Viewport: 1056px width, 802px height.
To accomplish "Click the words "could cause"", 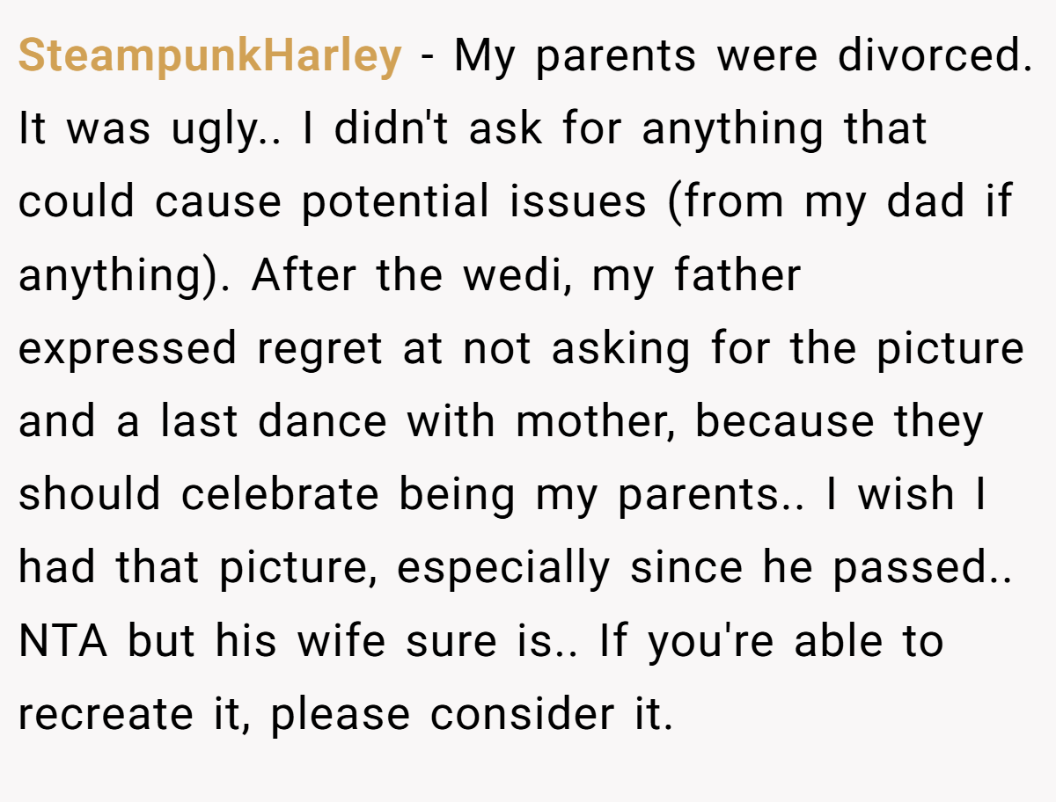I will (x=150, y=202).
